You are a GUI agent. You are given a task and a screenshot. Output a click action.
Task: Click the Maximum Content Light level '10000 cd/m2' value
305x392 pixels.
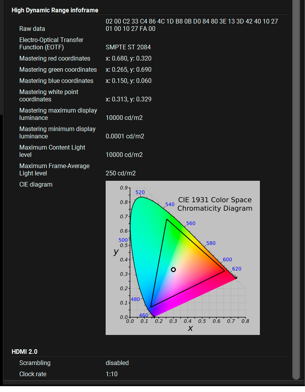click(x=124, y=155)
